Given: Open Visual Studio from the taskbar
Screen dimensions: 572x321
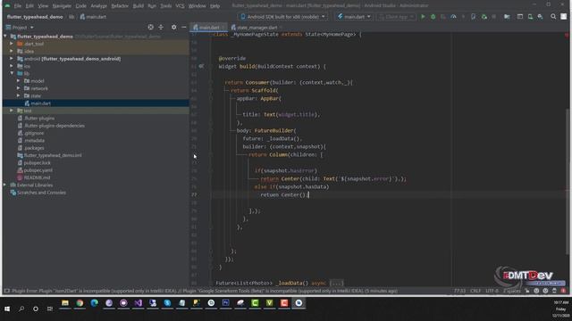Looking at the screenshot, I should click(x=138, y=303).
